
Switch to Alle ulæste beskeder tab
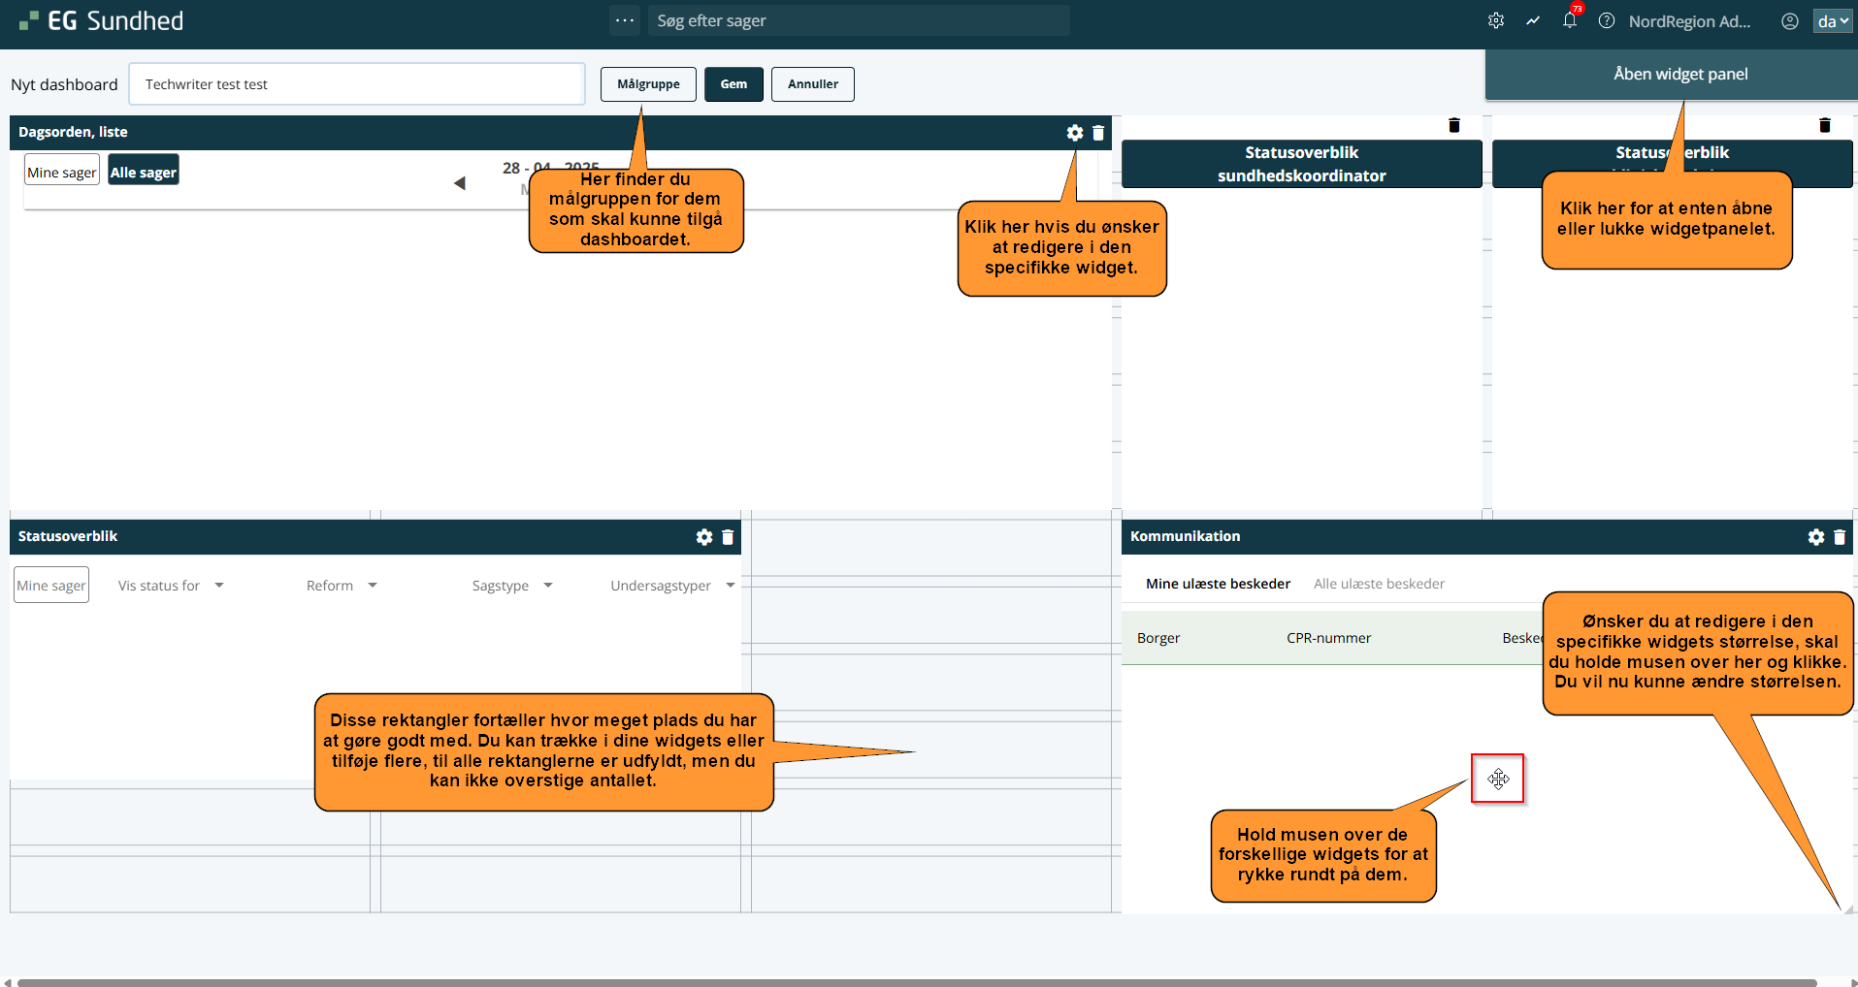(1379, 584)
